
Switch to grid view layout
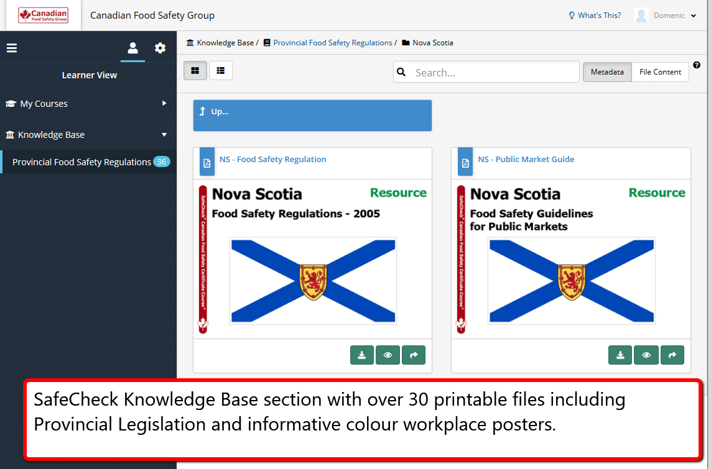click(x=195, y=71)
